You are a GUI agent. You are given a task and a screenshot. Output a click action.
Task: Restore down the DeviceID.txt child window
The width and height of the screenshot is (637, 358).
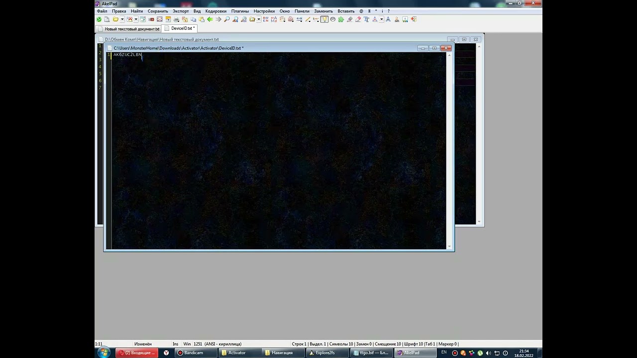click(434, 48)
